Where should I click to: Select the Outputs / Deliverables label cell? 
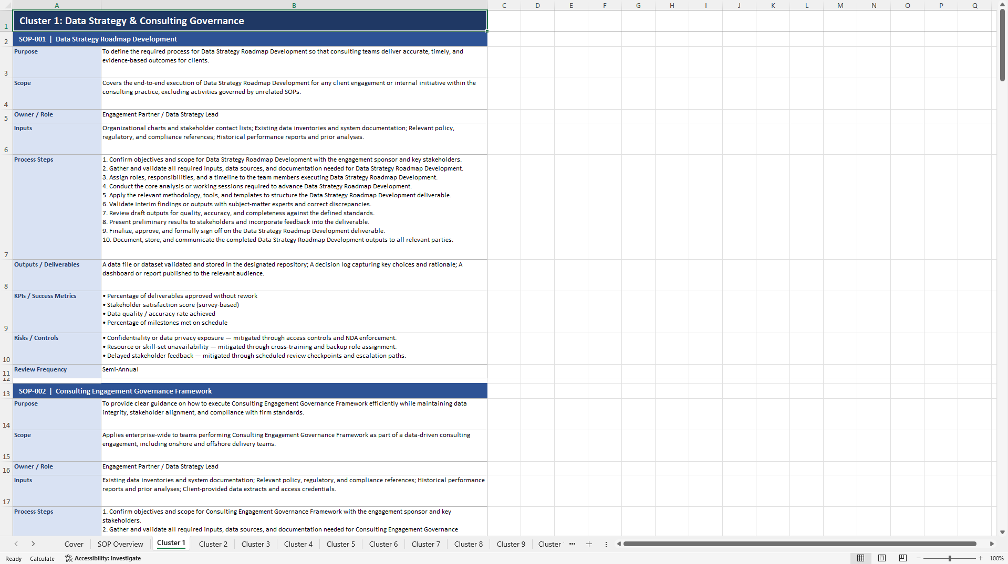point(57,275)
